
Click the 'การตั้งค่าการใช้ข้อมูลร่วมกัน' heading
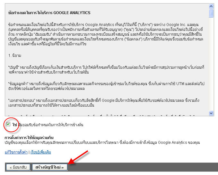pos(29,138)
